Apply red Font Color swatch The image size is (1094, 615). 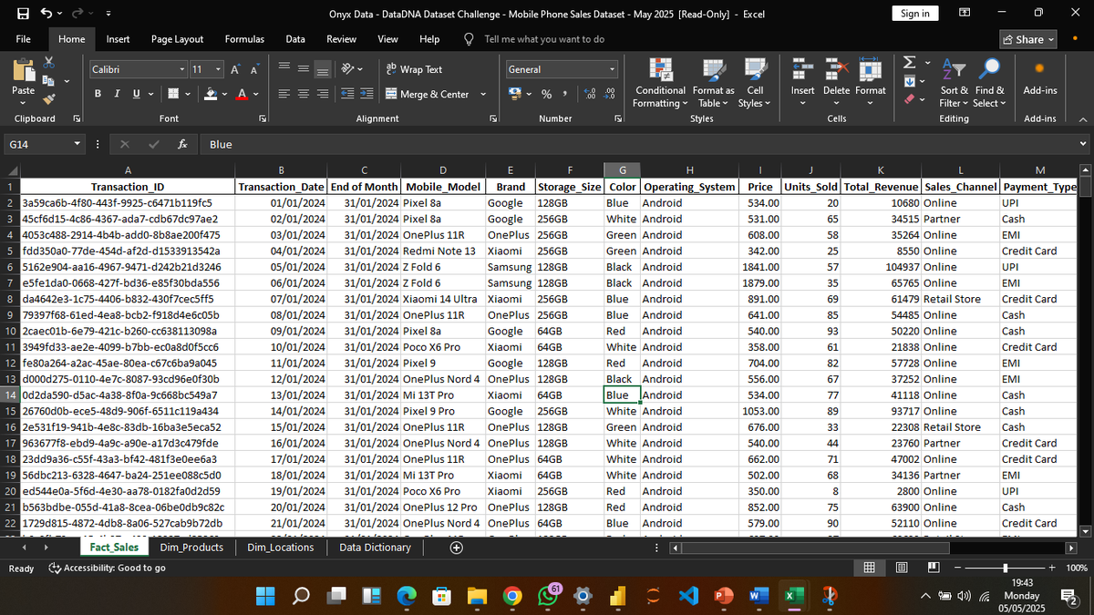click(243, 94)
